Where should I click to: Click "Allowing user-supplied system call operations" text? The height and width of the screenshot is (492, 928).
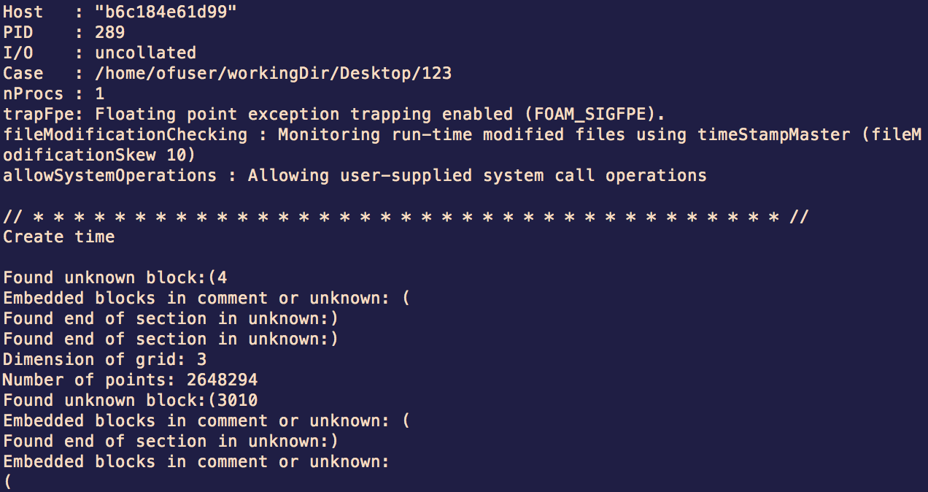(x=477, y=175)
